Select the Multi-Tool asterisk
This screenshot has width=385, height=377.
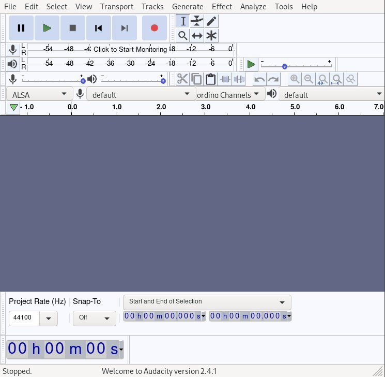211,36
